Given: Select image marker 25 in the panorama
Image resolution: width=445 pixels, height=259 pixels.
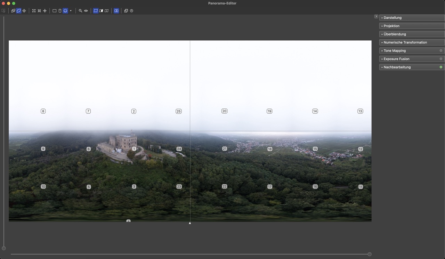Looking at the screenshot, I should click(178, 111).
